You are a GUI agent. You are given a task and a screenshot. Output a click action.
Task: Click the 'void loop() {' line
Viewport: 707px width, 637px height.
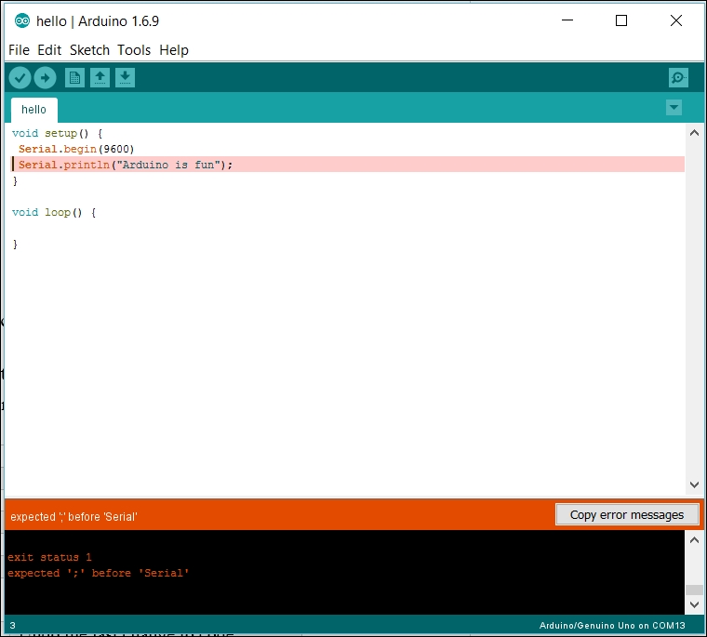[x=54, y=212]
